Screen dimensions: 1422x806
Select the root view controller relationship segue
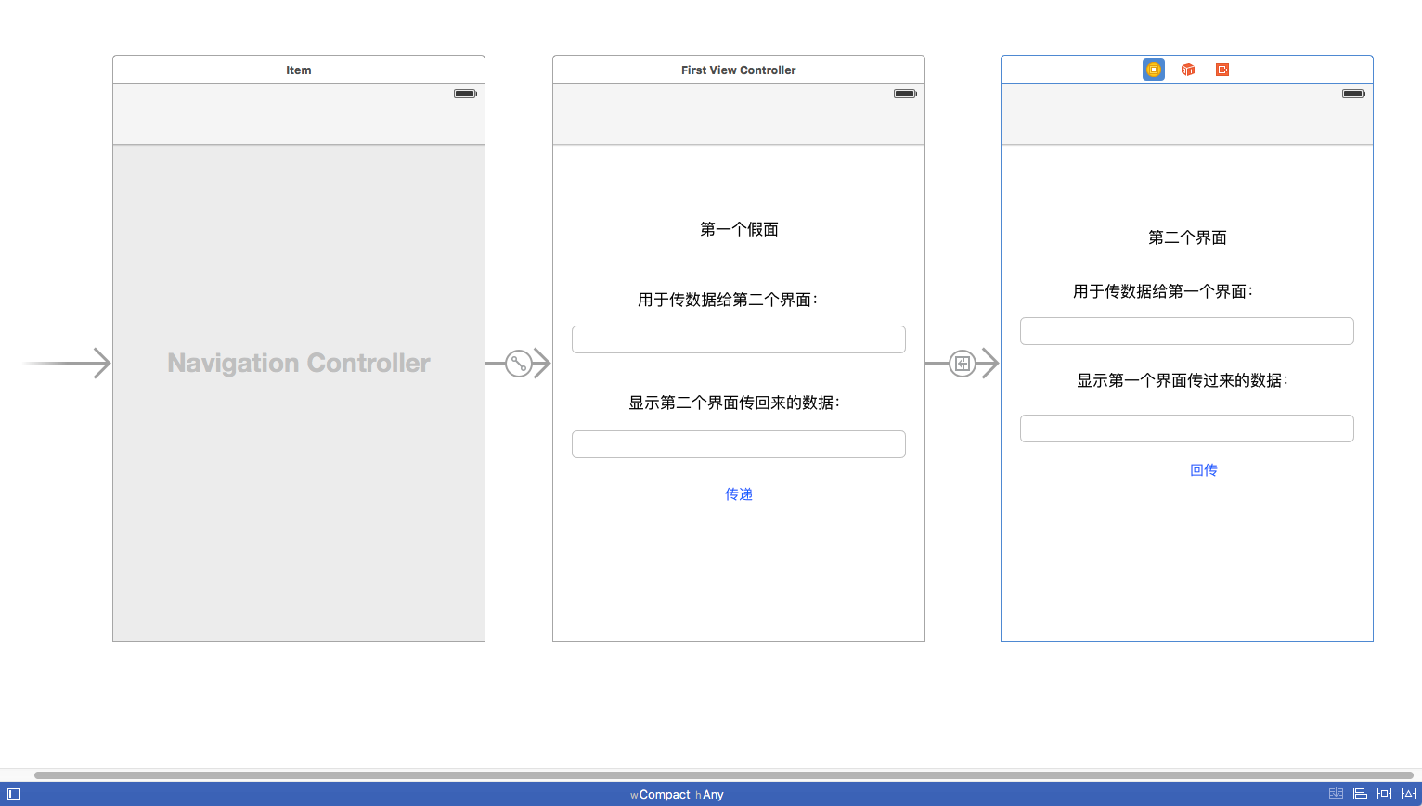(x=519, y=364)
